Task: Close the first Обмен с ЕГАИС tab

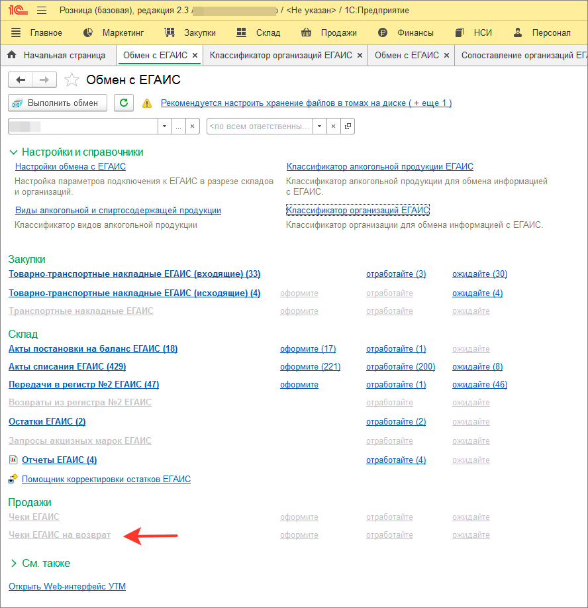Action: coord(195,56)
